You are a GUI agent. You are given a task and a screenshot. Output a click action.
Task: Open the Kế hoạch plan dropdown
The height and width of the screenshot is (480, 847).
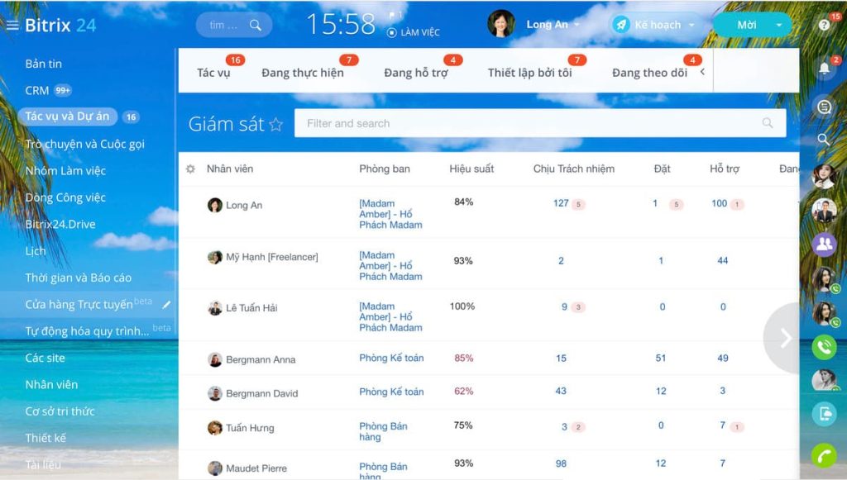point(691,26)
